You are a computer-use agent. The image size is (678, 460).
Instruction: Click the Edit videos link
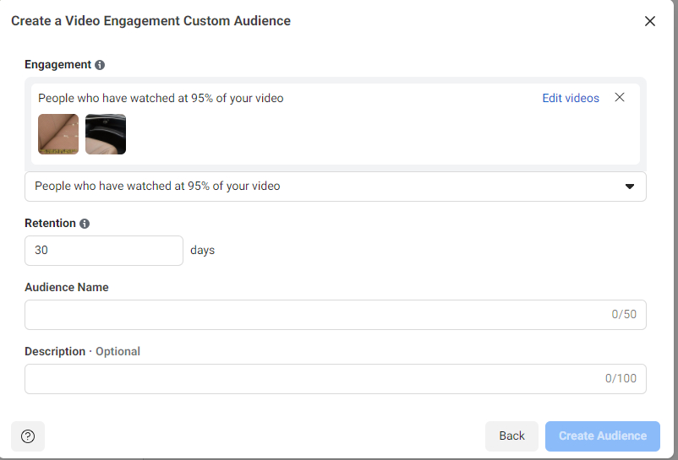571,98
